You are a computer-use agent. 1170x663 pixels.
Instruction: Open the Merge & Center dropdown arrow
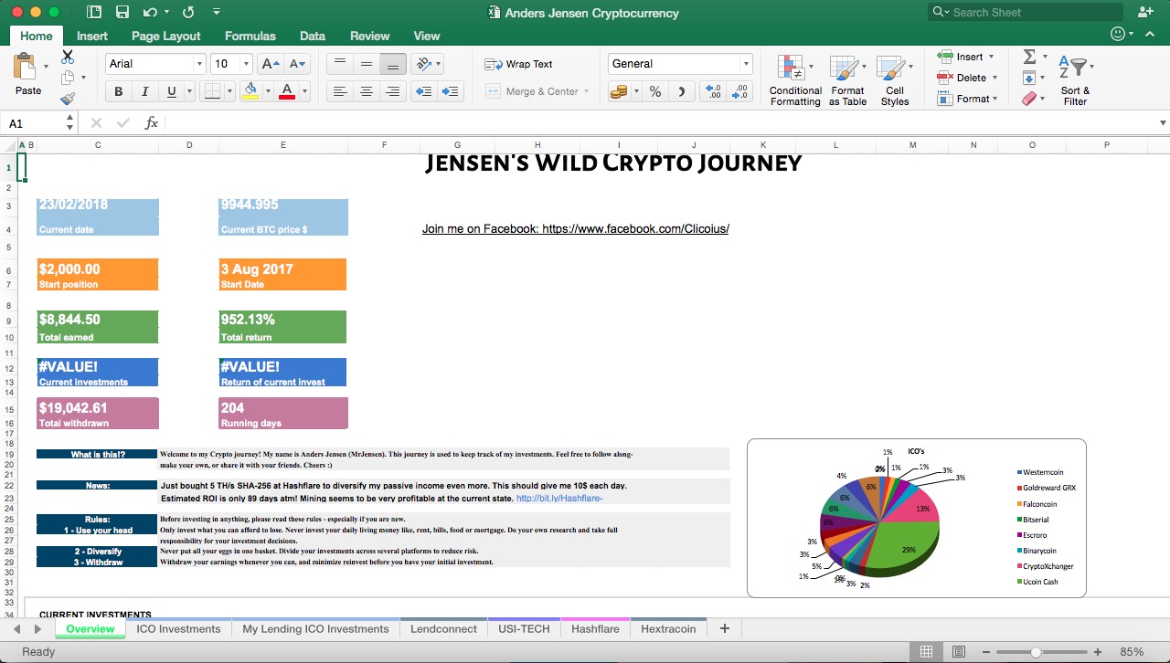[x=587, y=91]
